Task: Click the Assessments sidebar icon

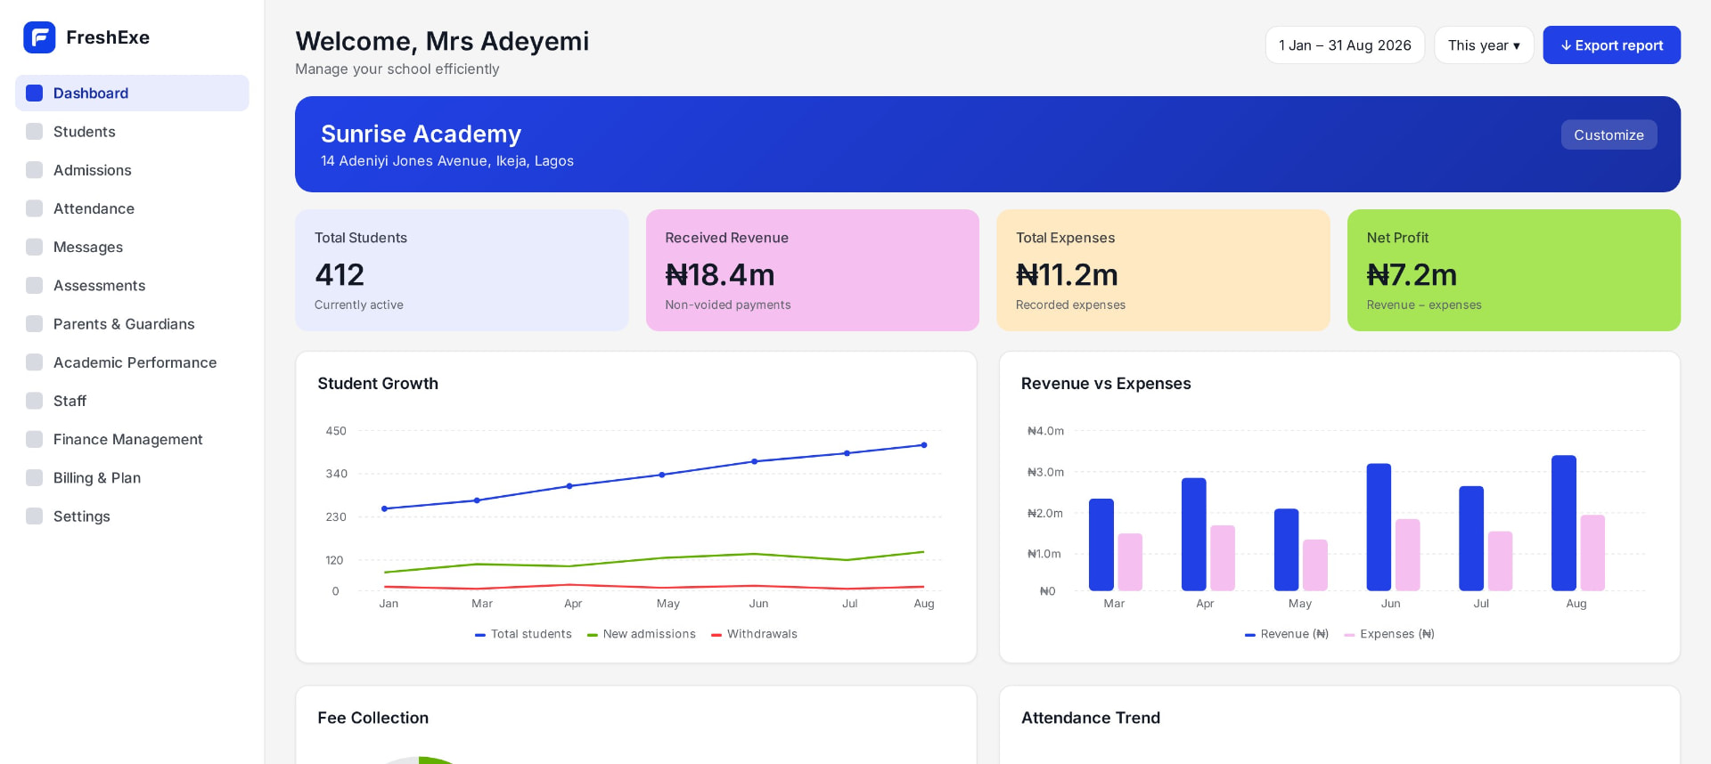Action: pyautogui.click(x=35, y=285)
